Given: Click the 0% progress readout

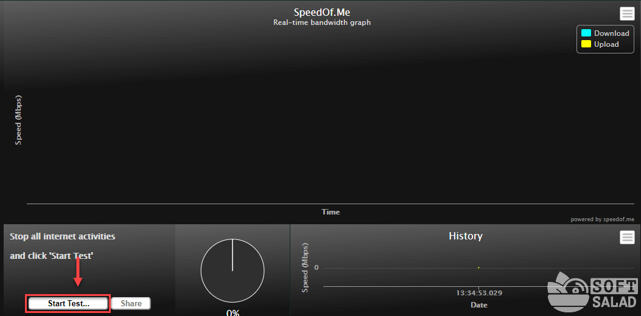Looking at the screenshot, I should pos(233,312).
